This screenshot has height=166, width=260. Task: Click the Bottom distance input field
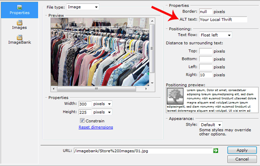(206, 59)
